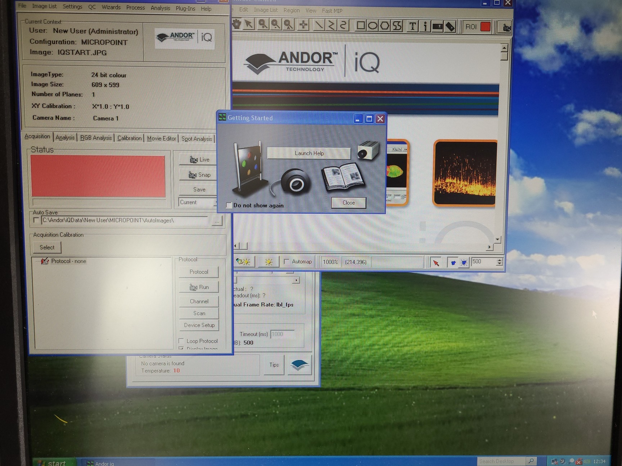
Task: Open the Wizards menu
Action: coord(111,7)
